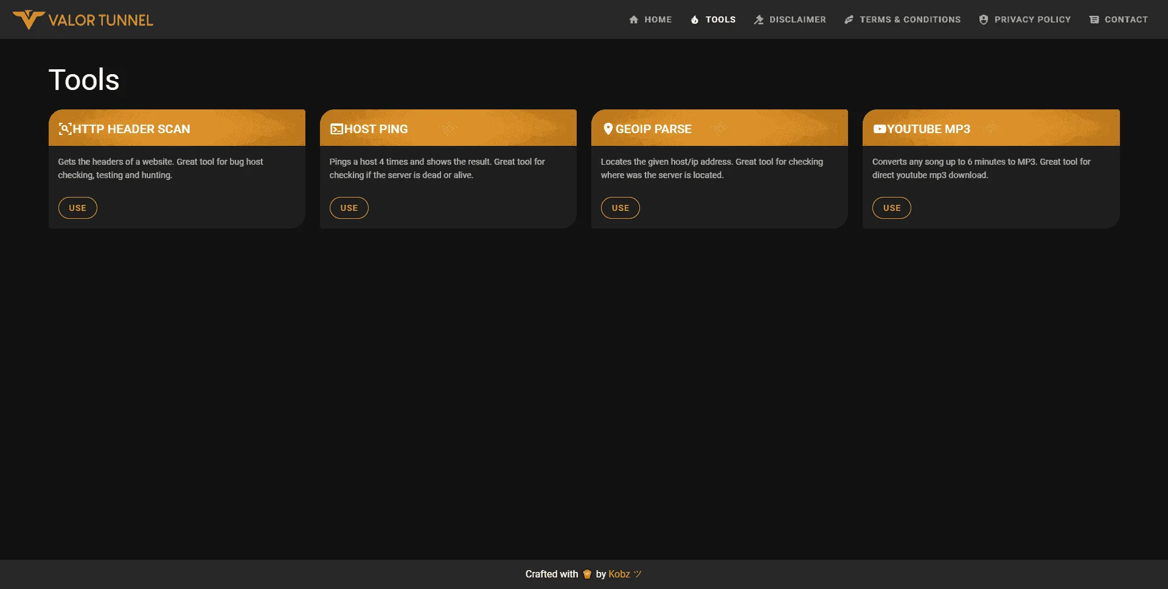Click the GeoIP Parse location pin icon
The height and width of the screenshot is (589, 1168).
click(608, 129)
